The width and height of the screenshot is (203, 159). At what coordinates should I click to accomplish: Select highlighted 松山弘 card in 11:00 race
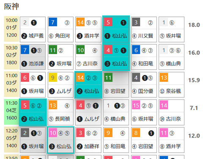pyautogui.click(x=88, y=85)
